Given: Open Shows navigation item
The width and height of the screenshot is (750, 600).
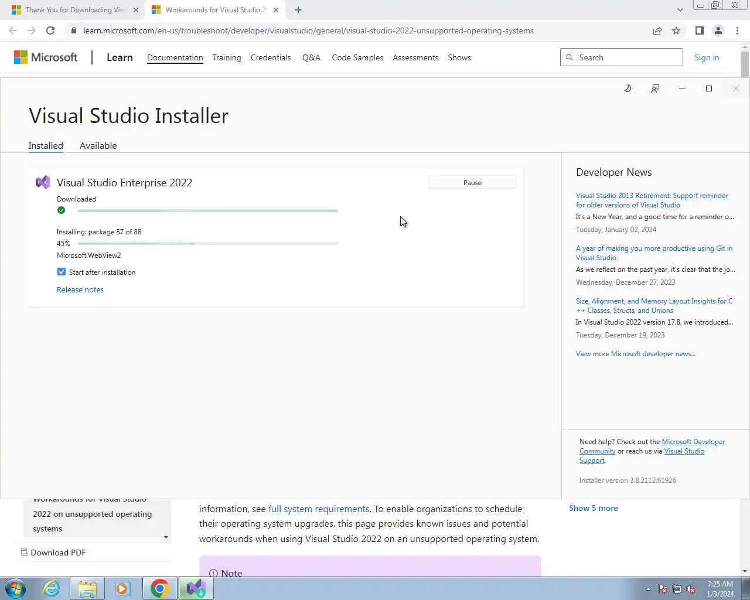Looking at the screenshot, I should point(459,57).
